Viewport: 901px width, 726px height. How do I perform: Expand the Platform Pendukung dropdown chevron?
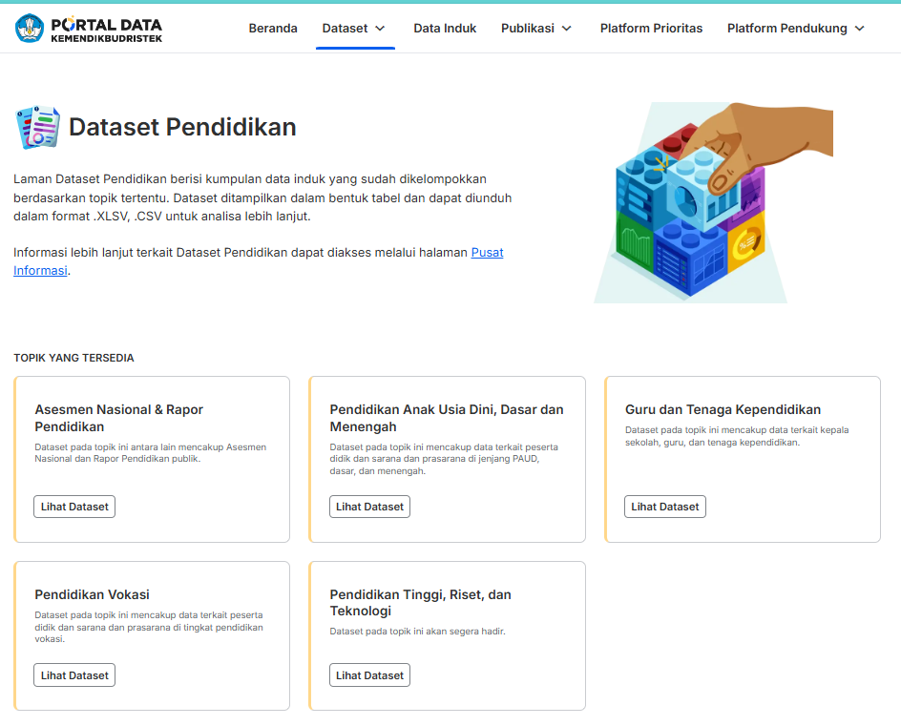point(860,29)
